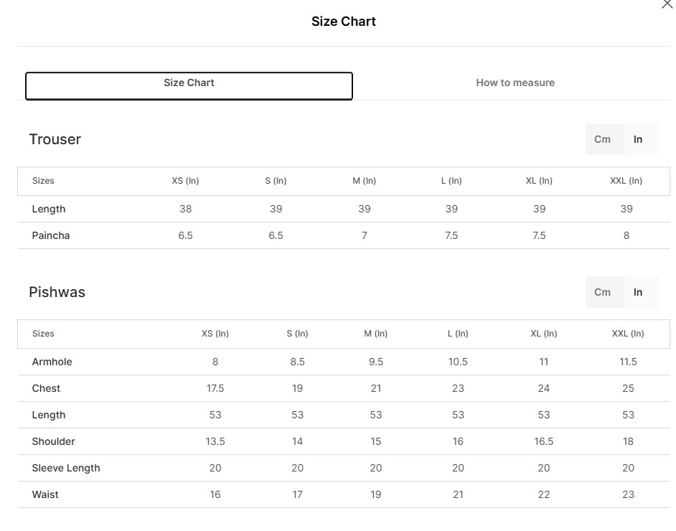Click the Chest row label
Viewport: 676px width, 531px height.
[46, 388]
